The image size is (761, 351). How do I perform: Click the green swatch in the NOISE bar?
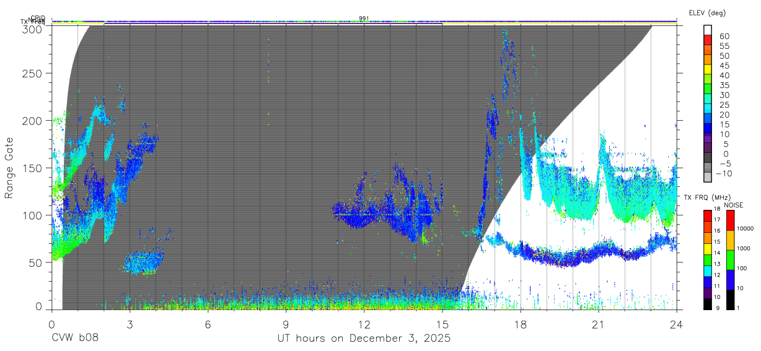tap(729, 259)
